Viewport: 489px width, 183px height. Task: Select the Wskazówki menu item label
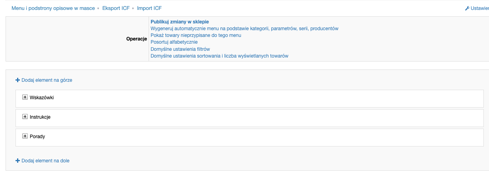click(42, 98)
